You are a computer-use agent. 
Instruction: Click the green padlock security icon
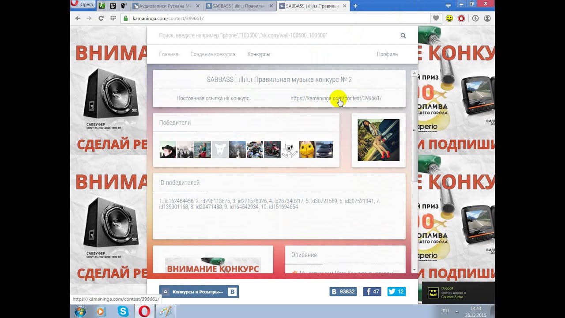tap(126, 18)
